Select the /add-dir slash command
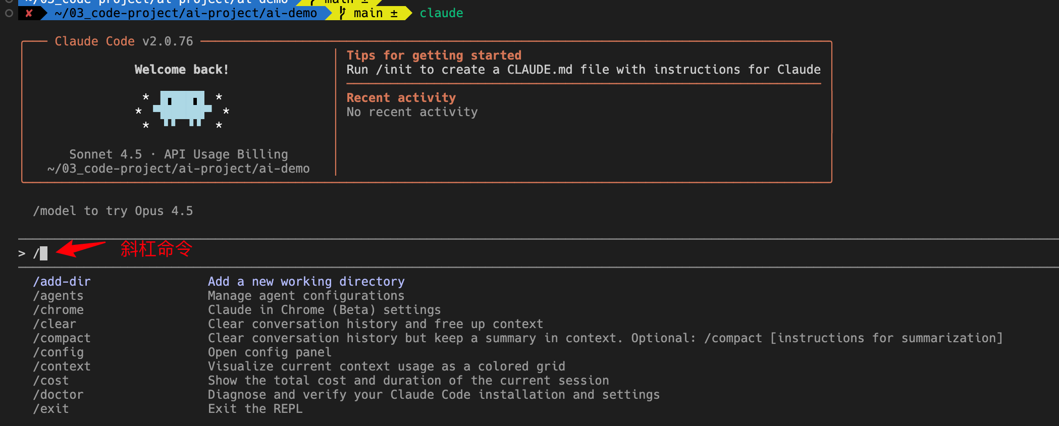This screenshot has height=426, width=1059. 62,282
